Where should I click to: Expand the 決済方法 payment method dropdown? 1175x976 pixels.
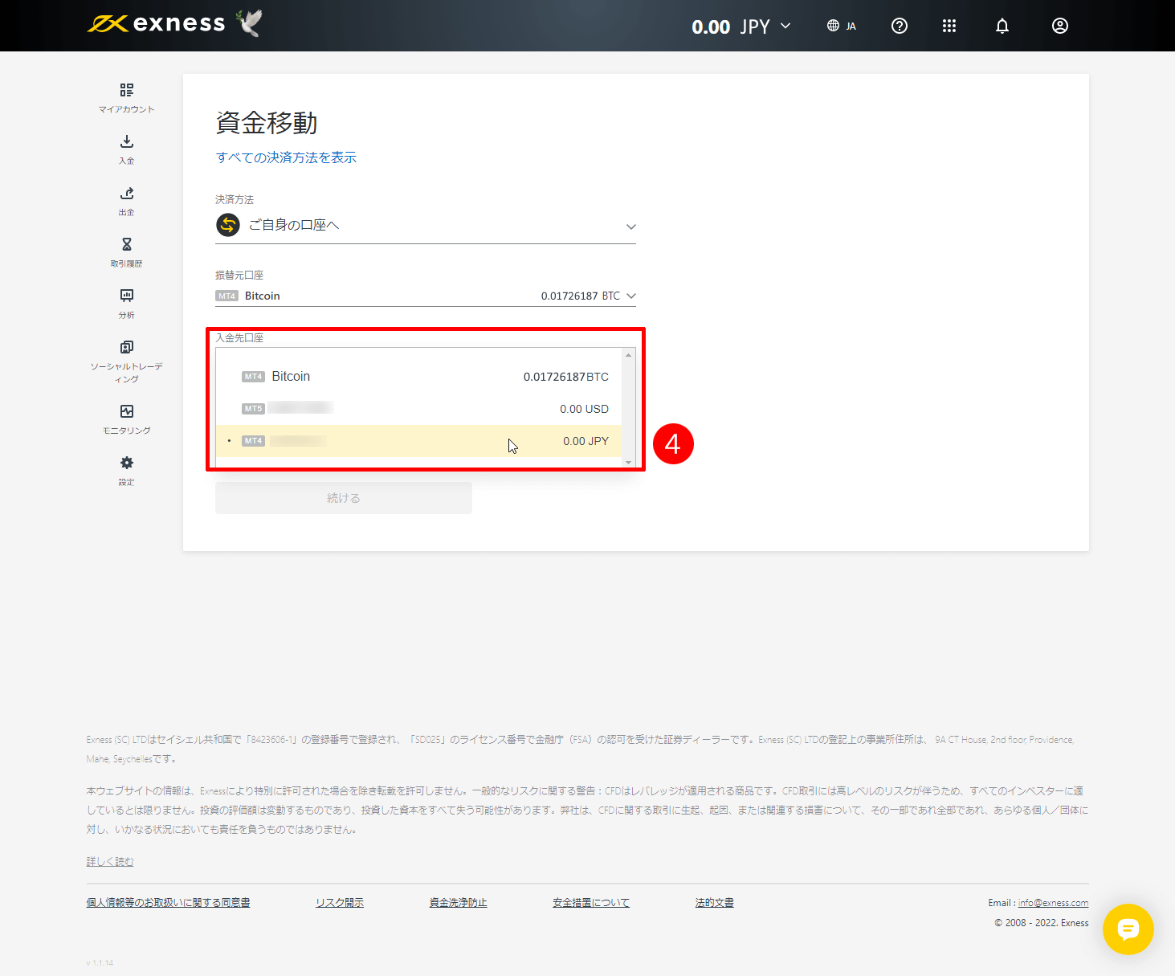(x=426, y=226)
